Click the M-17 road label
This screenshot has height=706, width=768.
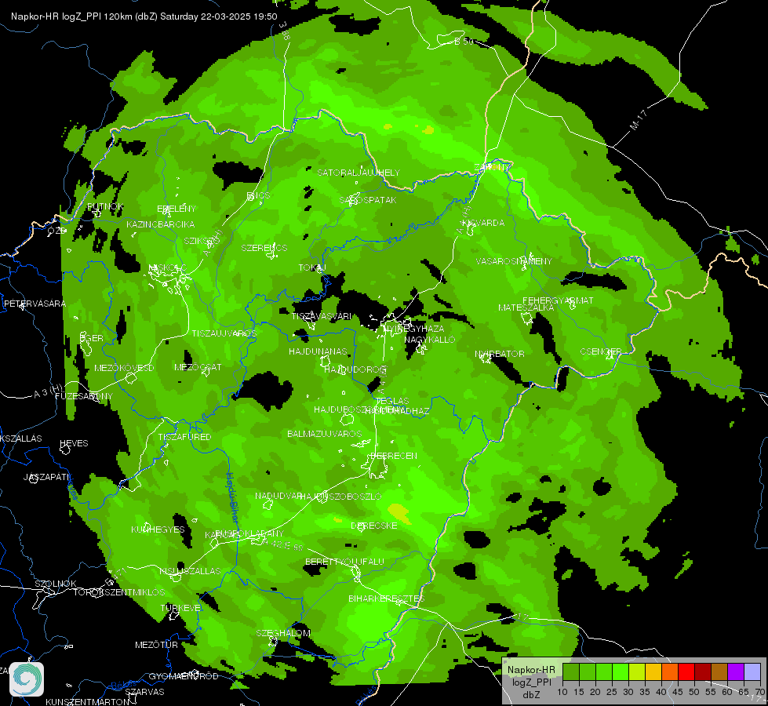[x=639, y=120]
